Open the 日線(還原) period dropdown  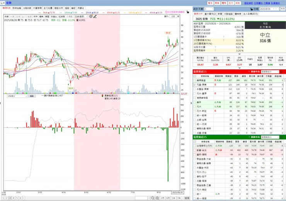(81, 16)
